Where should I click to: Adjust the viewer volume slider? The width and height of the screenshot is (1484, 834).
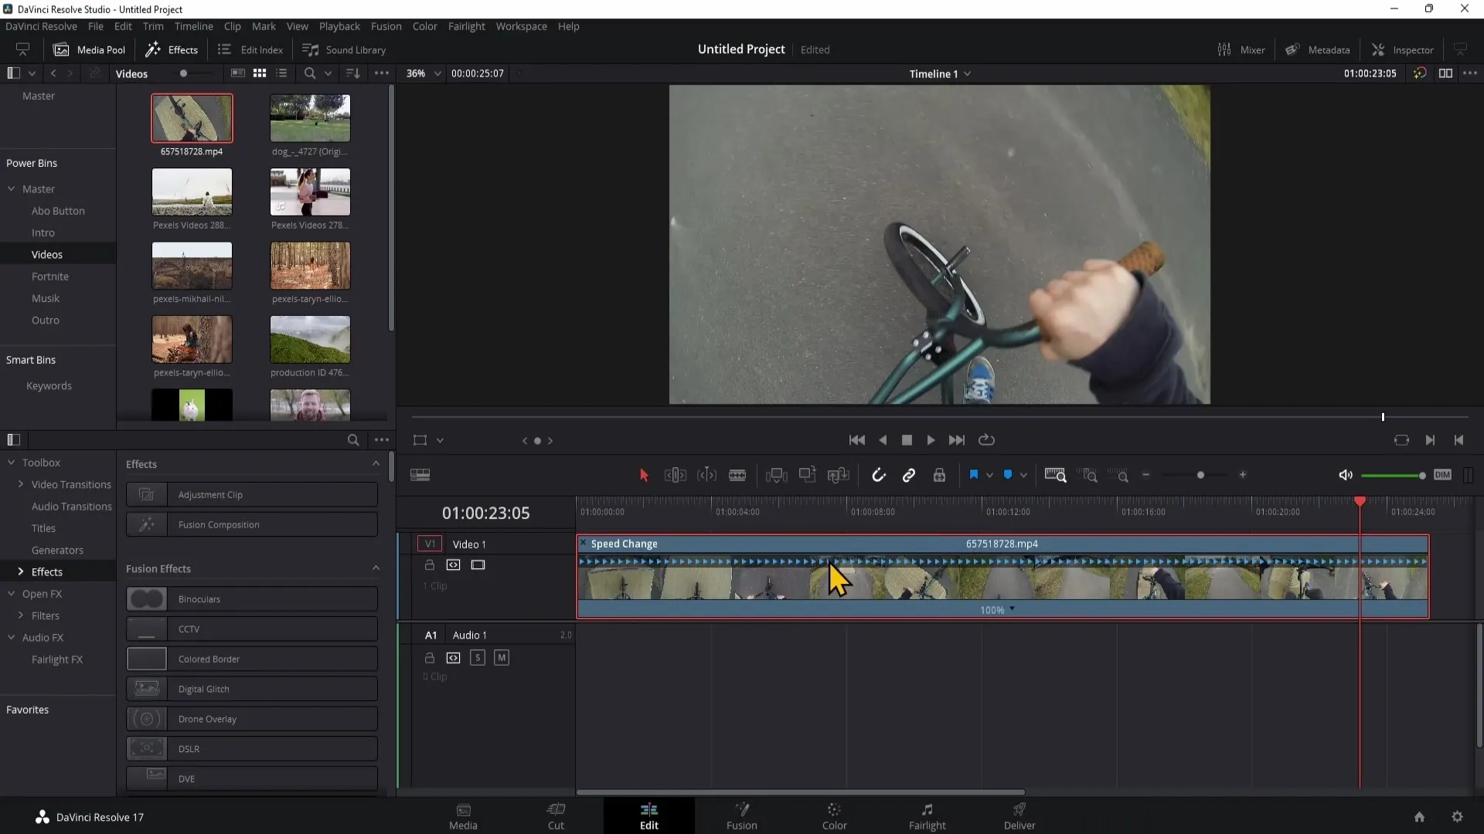pyautogui.click(x=1393, y=476)
